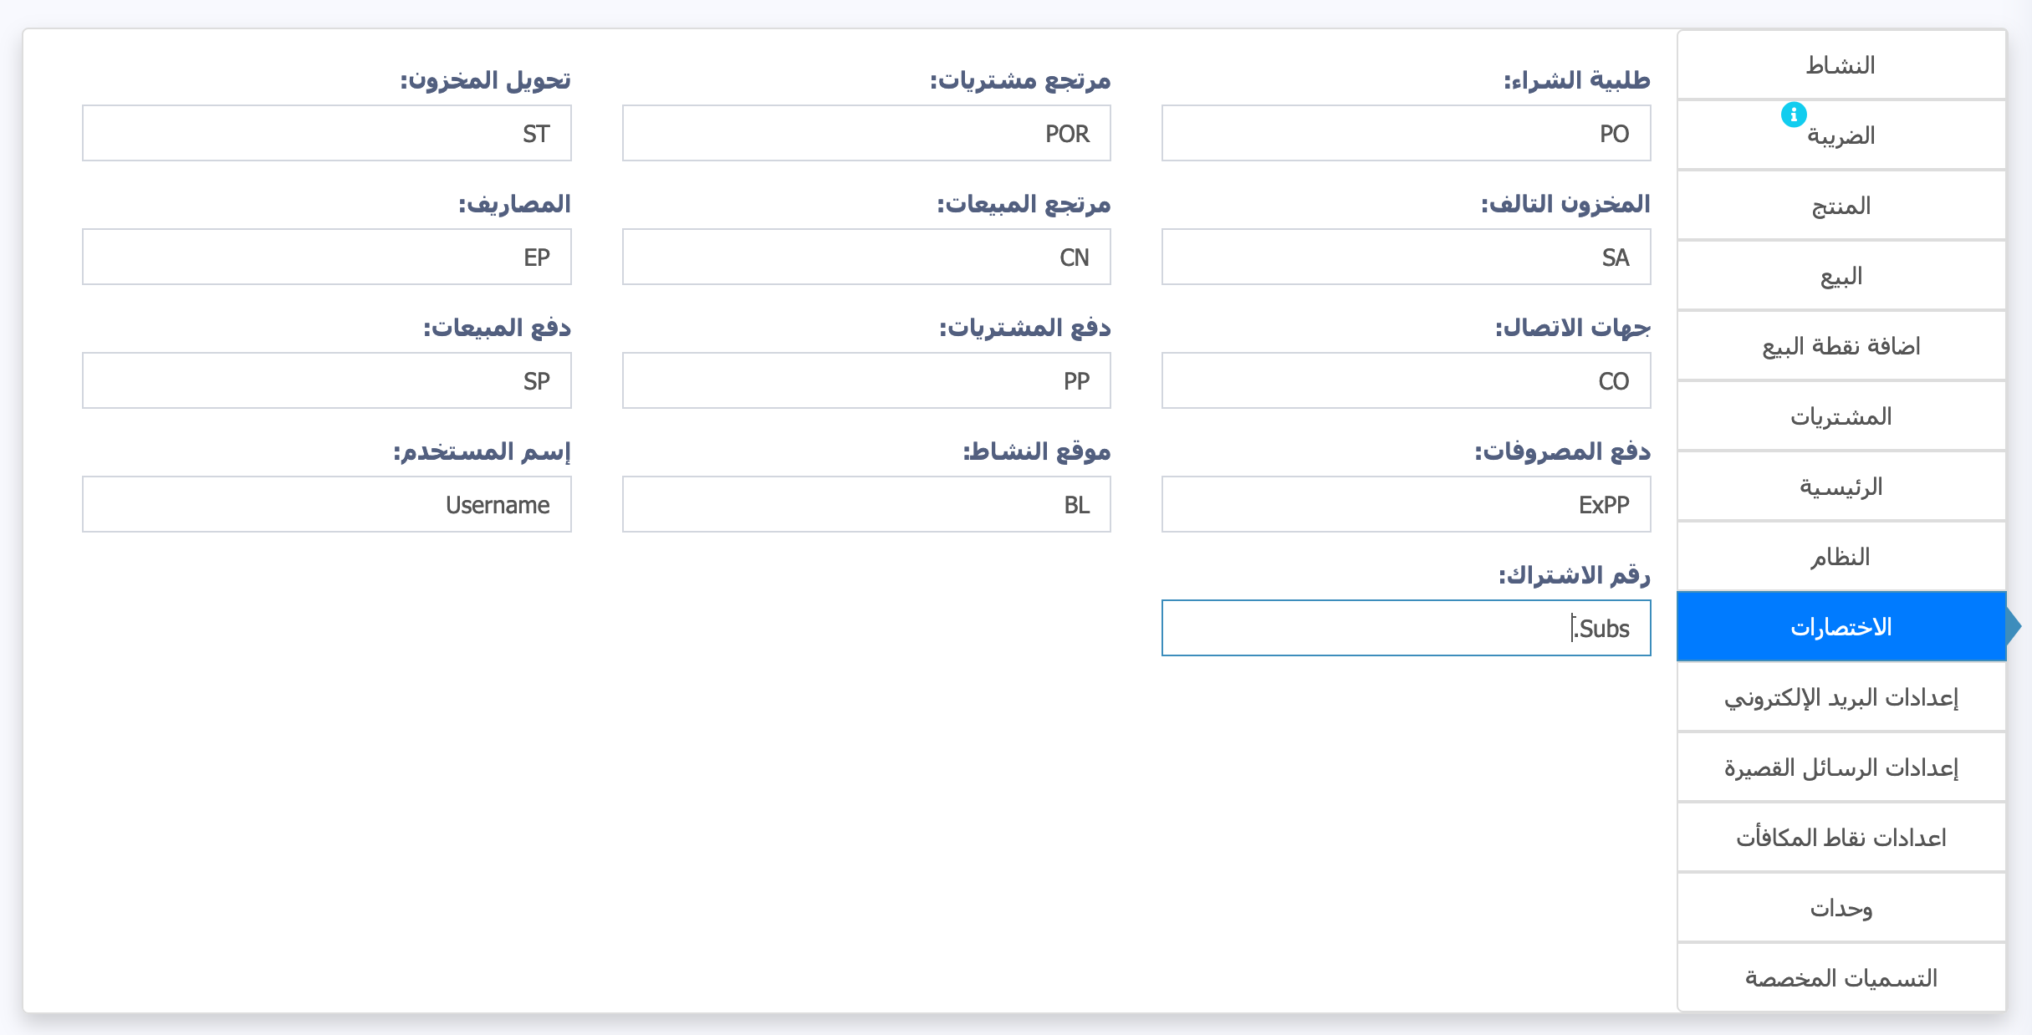
Task: Focus the المصاريف prefix field containing EP
Action: click(327, 257)
